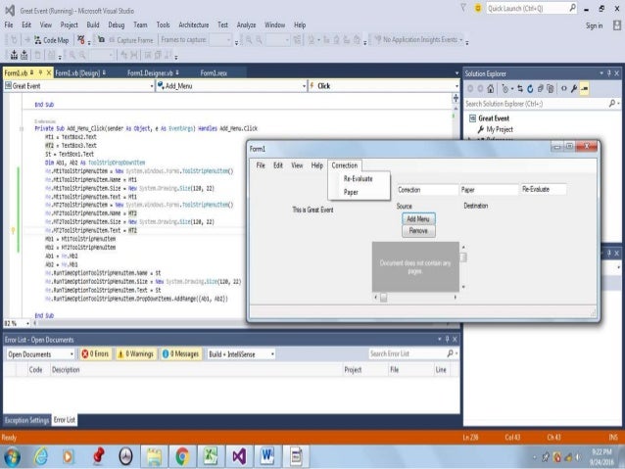Select Re-Evaluate in Correction menu

click(358, 179)
